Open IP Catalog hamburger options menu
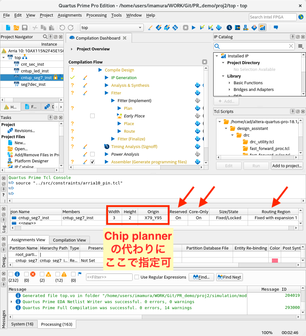This screenshot has width=306, height=336. 301,46
